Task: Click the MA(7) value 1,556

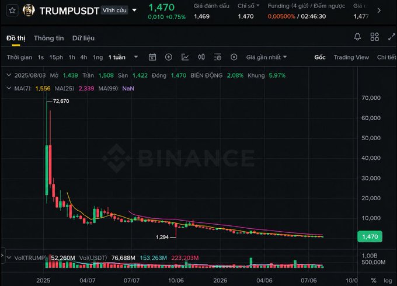Action: (x=43, y=88)
